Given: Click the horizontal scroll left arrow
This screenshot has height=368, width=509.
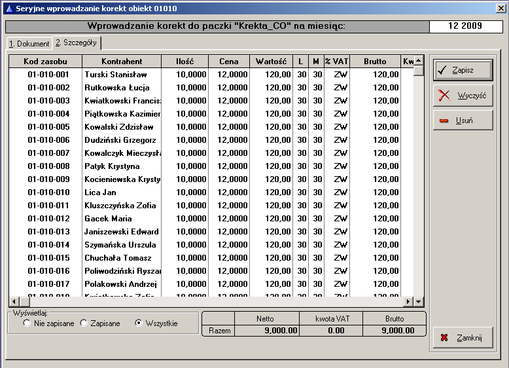Looking at the screenshot, I should tap(14, 302).
